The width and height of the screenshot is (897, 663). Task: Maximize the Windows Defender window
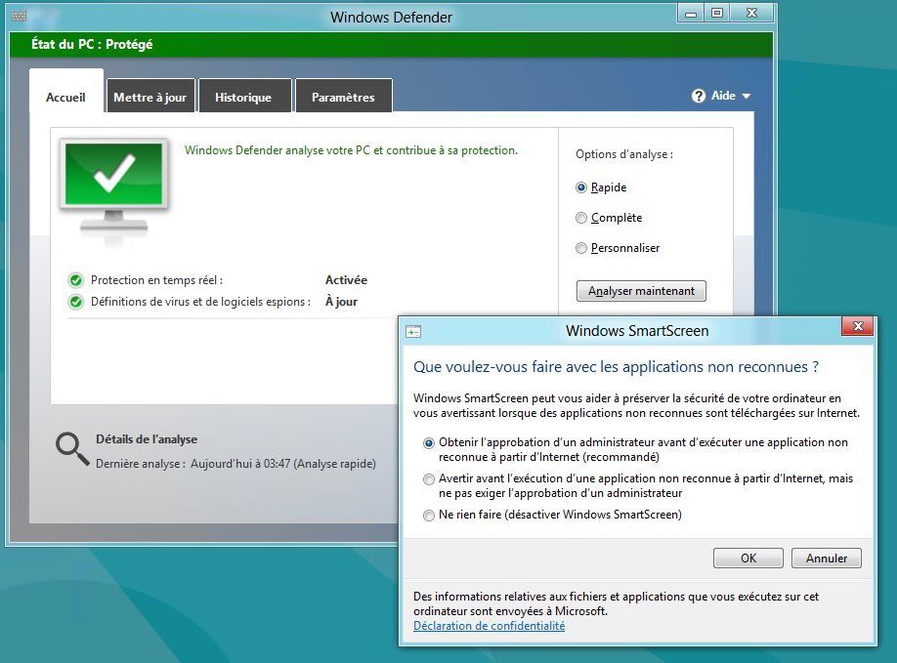tap(717, 13)
